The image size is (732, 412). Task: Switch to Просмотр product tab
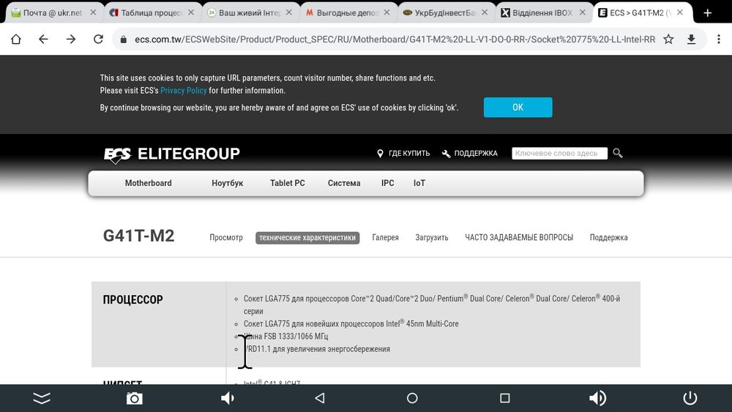point(226,238)
